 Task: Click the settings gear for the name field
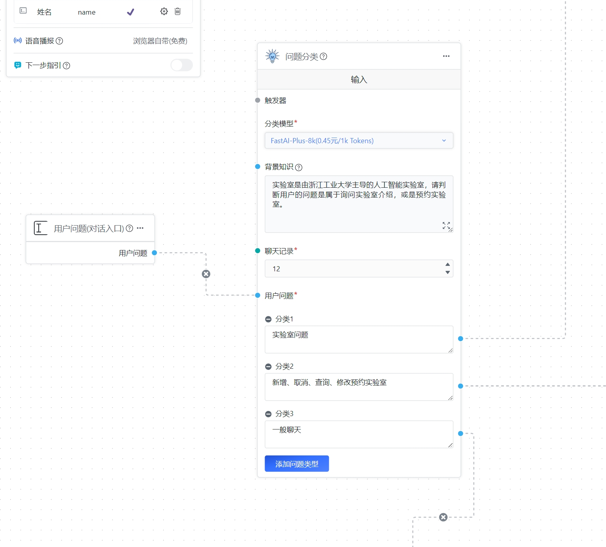coord(164,11)
